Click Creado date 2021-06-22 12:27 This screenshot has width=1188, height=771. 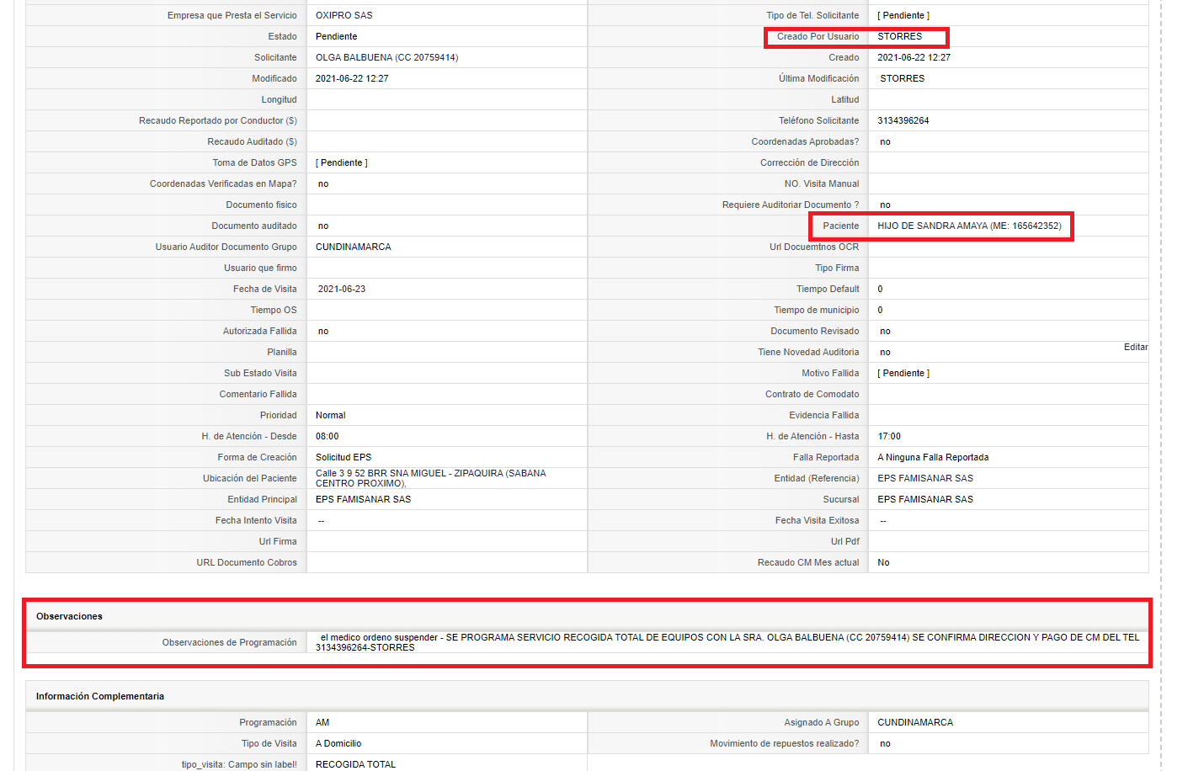click(x=914, y=57)
